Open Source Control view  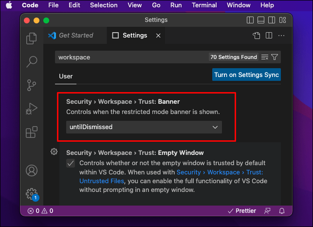pos(32,85)
